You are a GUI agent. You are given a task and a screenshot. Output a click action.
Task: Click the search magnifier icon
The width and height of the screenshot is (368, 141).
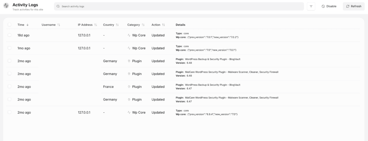(58, 6)
